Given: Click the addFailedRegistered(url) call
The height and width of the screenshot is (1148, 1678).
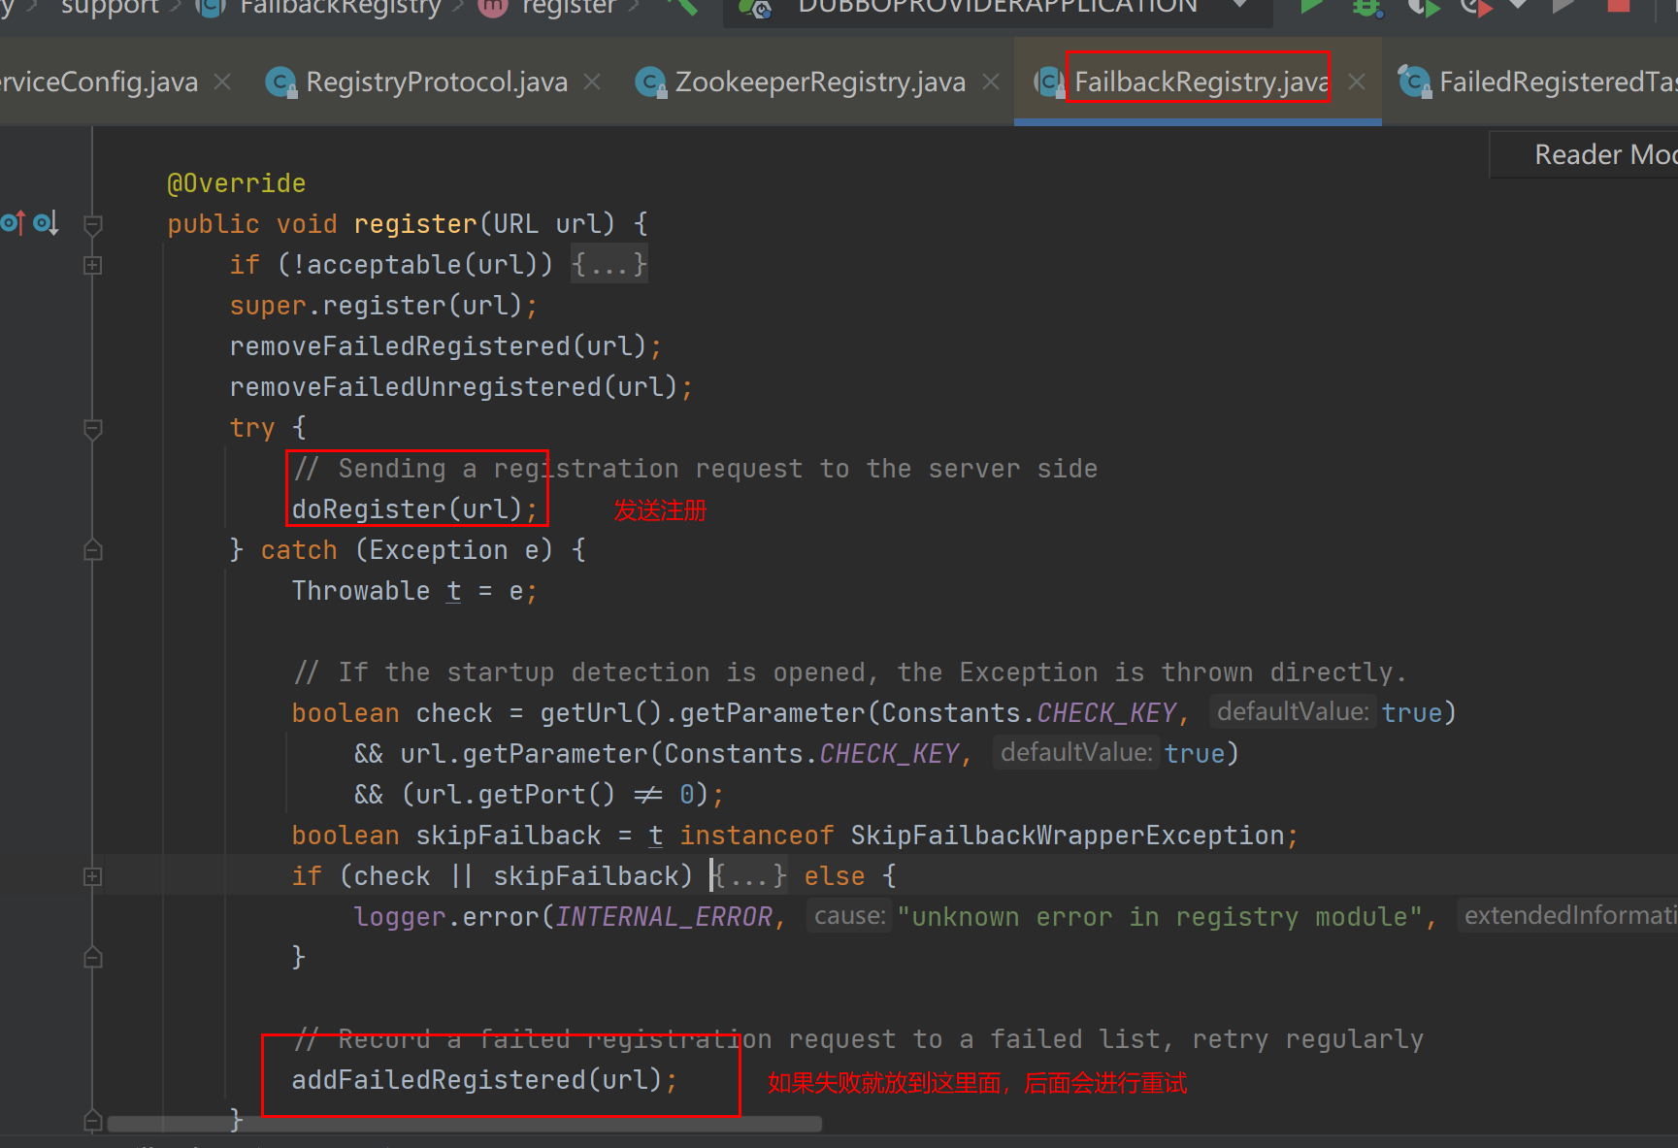Looking at the screenshot, I should click(x=477, y=1080).
